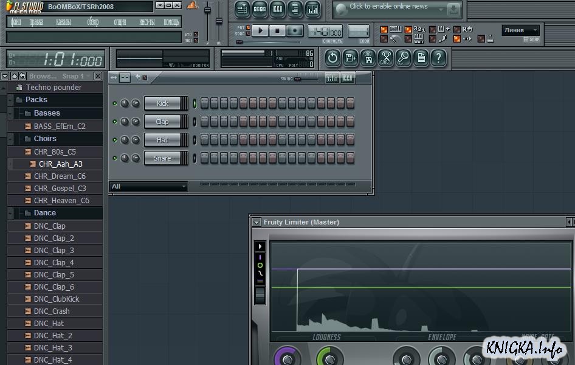Click the Kick channel button

162,103
